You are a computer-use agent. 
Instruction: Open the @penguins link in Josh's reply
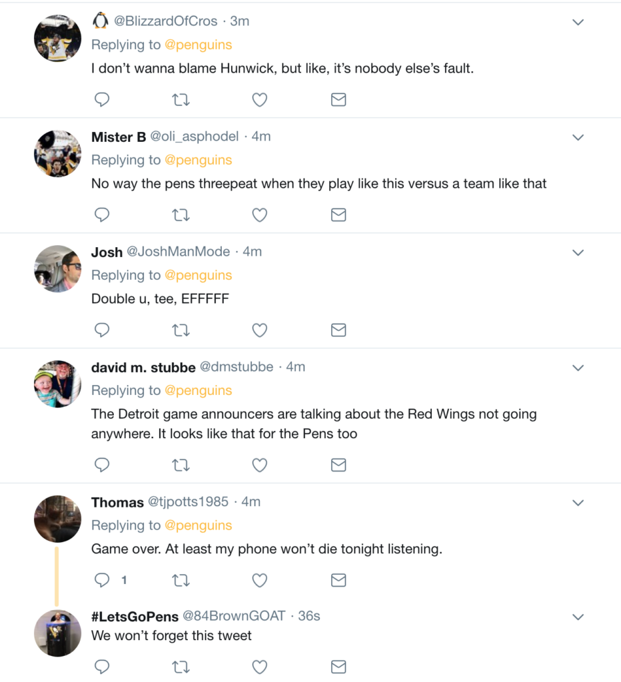point(198,275)
